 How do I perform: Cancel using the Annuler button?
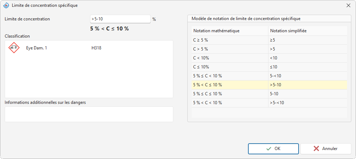pos(326,149)
